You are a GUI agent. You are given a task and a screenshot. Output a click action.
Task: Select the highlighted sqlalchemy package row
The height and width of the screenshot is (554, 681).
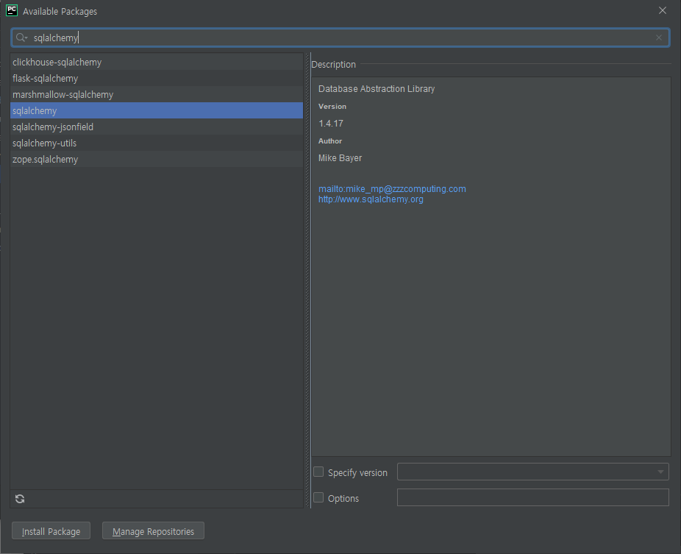coord(157,110)
